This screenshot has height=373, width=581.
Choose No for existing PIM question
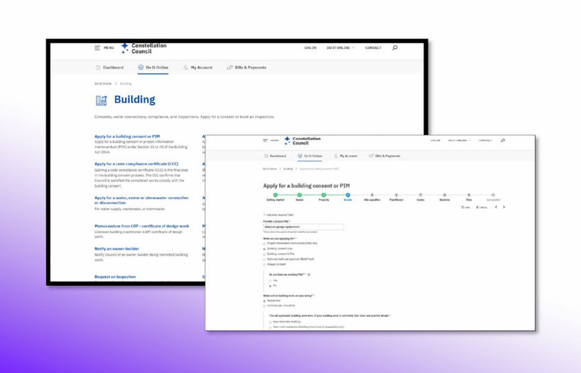click(x=270, y=286)
